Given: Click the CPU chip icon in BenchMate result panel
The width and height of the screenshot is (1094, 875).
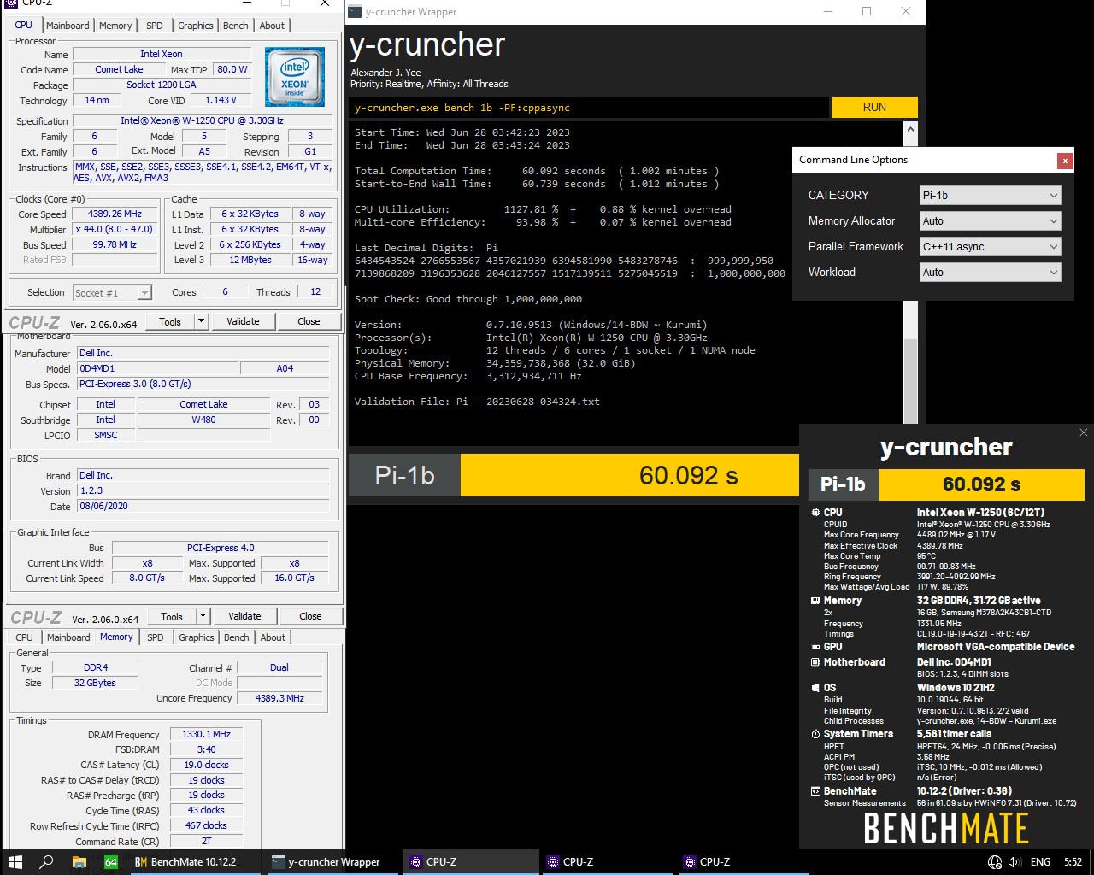Looking at the screenshot, I should (x=815, y=513).
